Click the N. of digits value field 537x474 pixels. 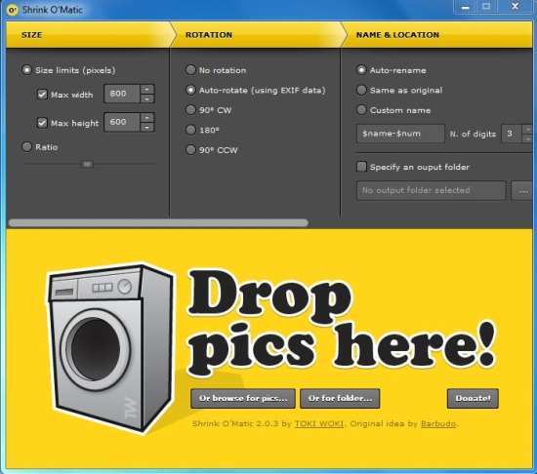512,134
